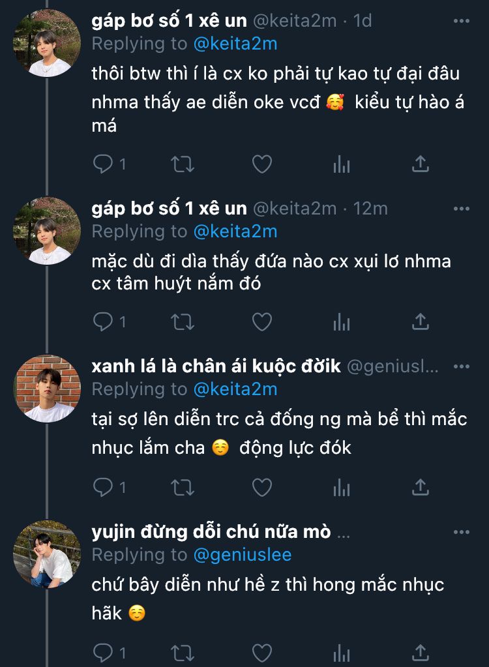
Task: Open @keita2m link in the 12m tweet
Action: [x=235, y=231]
